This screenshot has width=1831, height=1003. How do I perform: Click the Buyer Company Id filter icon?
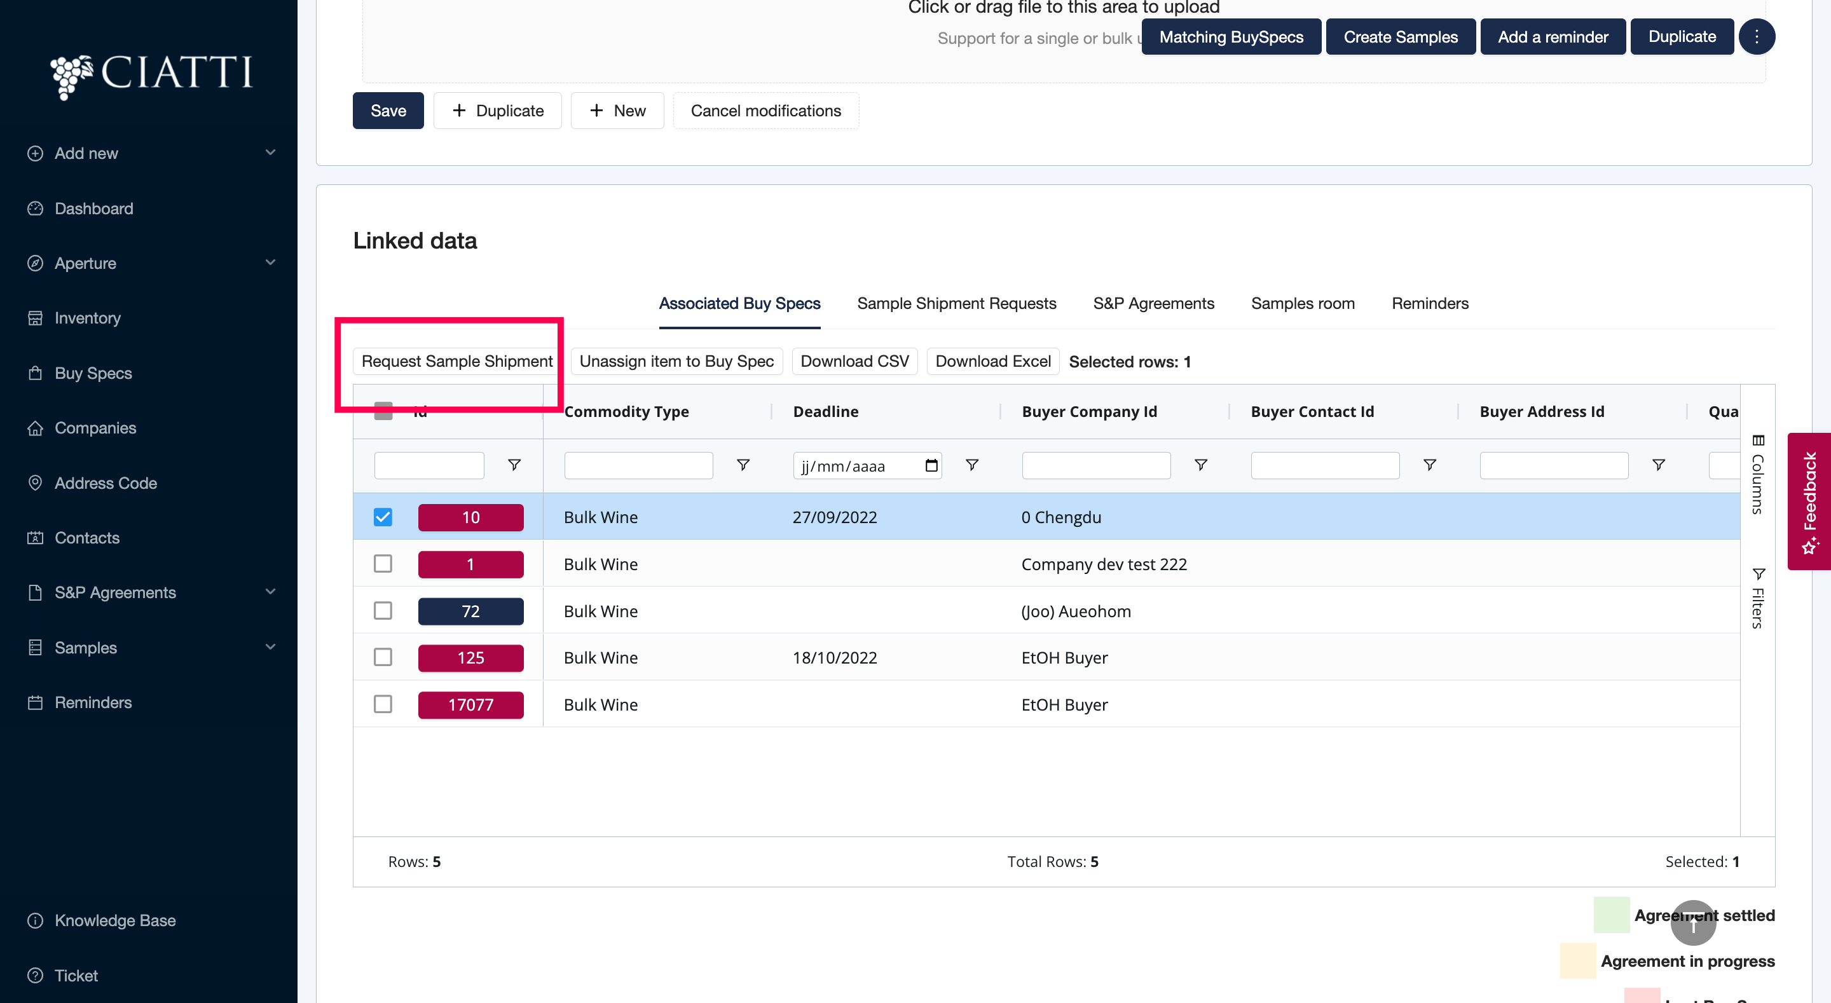[1200, 465]
